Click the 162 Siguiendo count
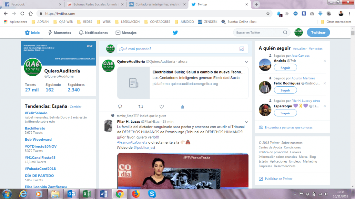Viewport: 355px width, 199px height. 50,90
